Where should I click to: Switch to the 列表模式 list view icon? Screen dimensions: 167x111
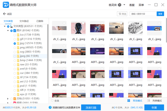point(148,101)
